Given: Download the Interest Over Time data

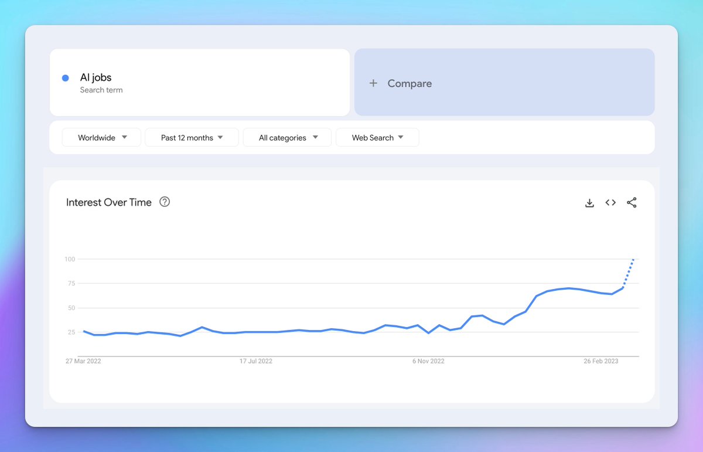Looking at the screenshot, I should pyautogui.click(x=589, y=203).
